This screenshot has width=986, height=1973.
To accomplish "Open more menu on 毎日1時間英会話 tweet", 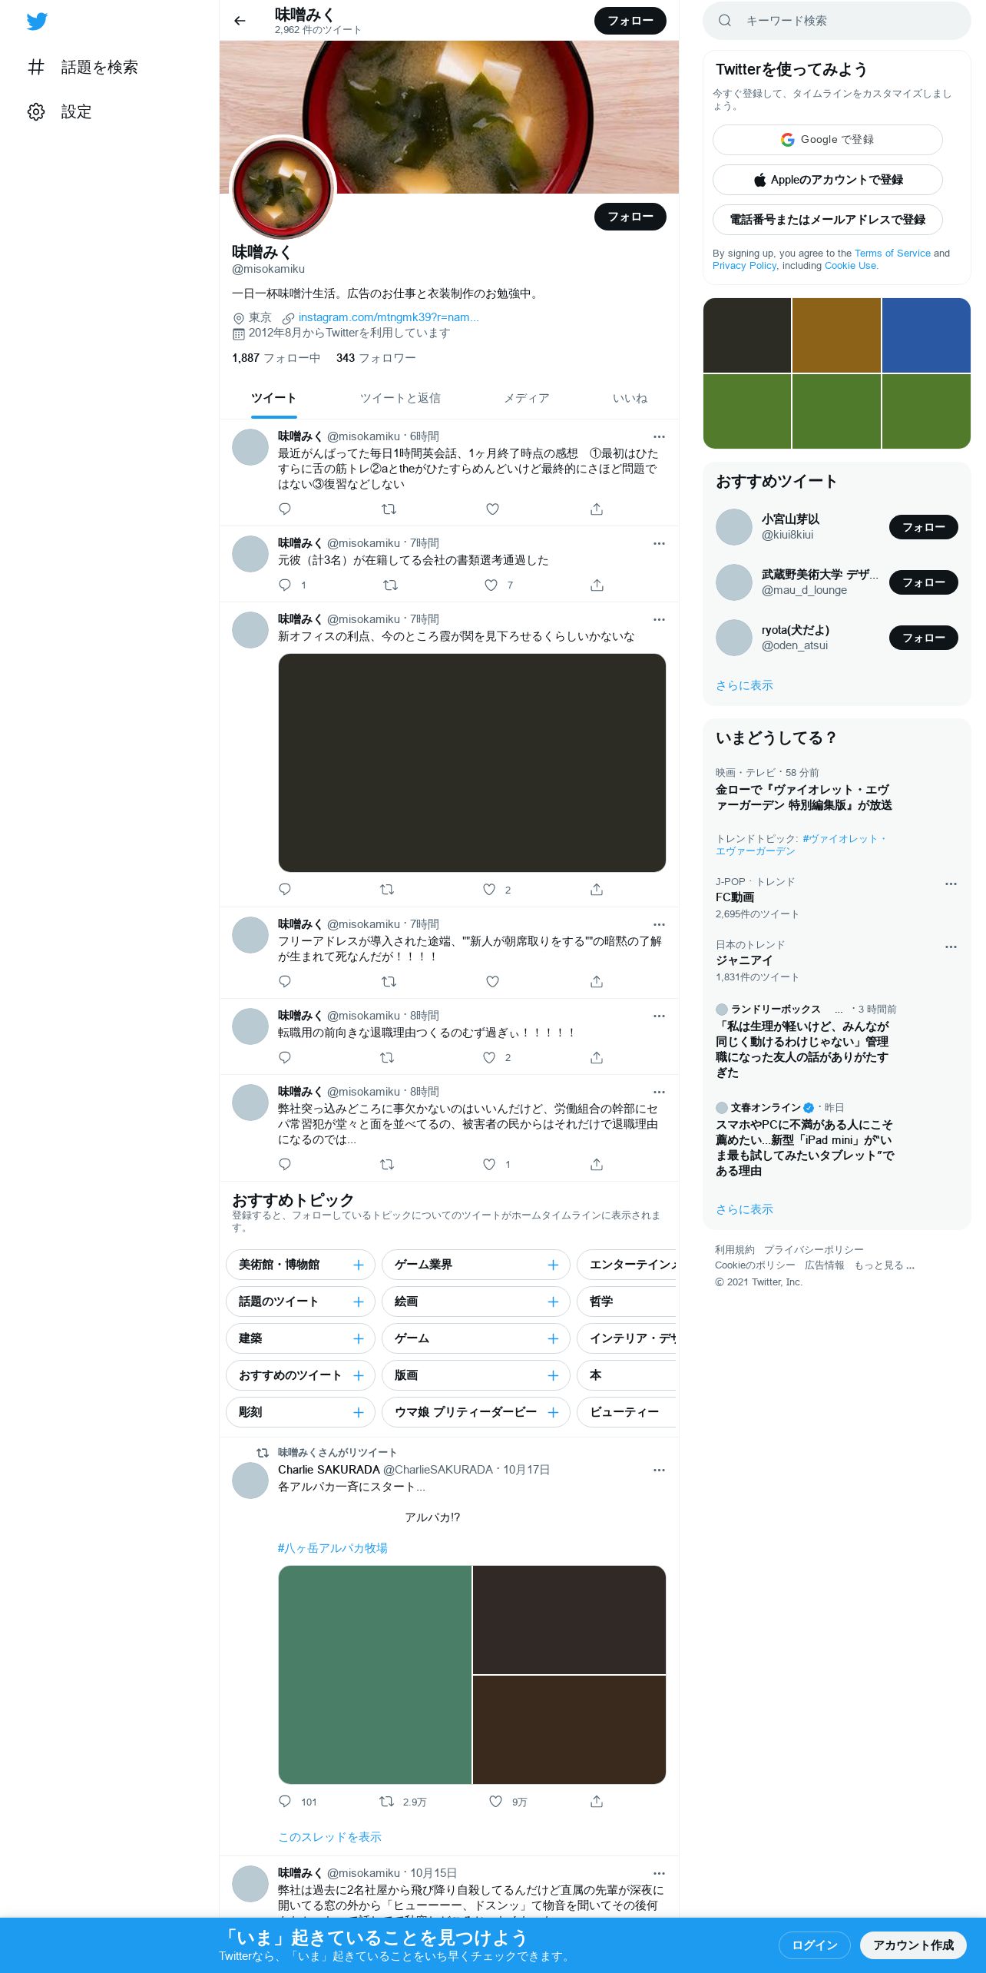I will click(x=659, y=436).
